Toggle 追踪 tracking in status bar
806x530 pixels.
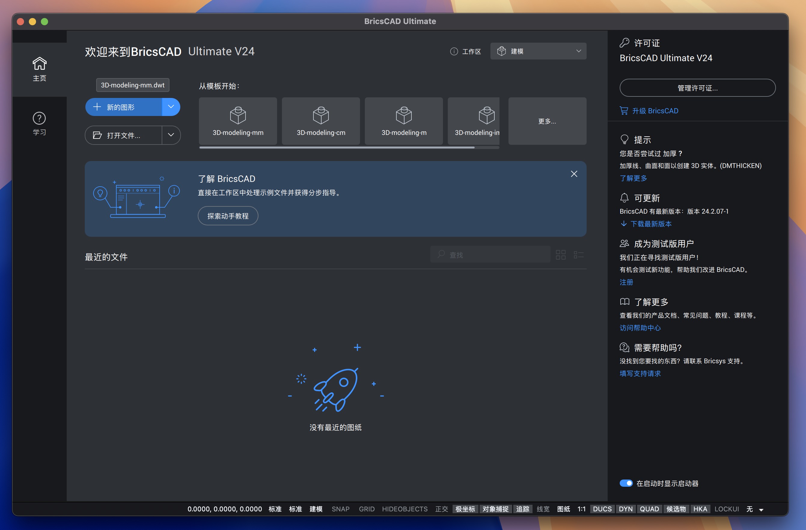523,509
